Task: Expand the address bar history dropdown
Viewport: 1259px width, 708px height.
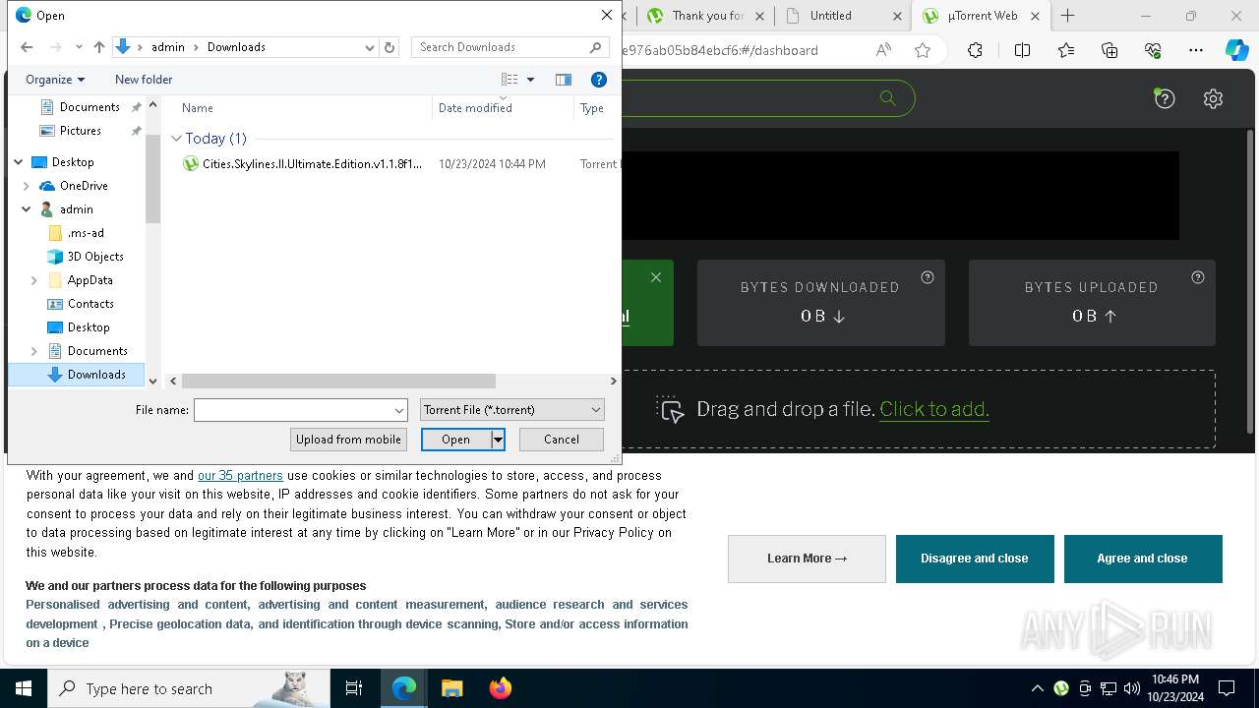Action: coord(370,47)
